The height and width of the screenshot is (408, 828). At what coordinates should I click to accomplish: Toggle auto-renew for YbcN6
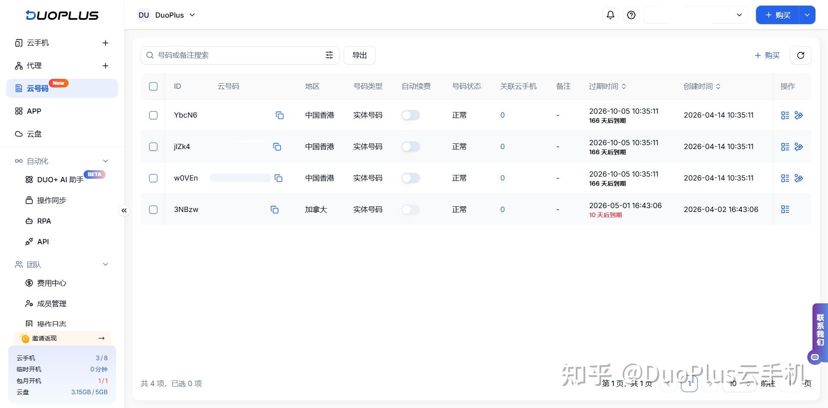pos(411,115)
